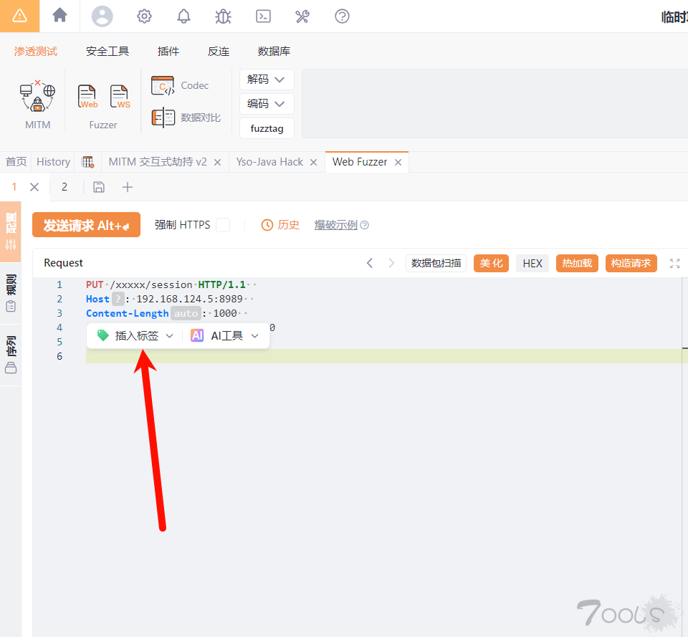Viewport: 688px width, 637px height.
Task: Click the save fuzzer tabs icon
Action: point(99,187)
